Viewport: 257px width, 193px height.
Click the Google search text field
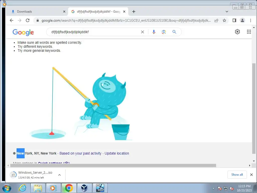95,32
